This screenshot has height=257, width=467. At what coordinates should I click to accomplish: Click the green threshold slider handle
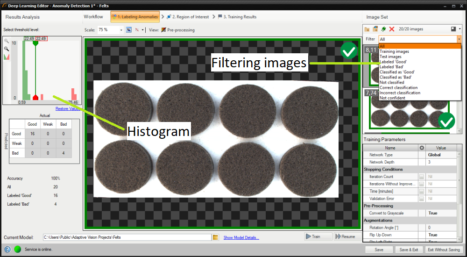point(35,43)
